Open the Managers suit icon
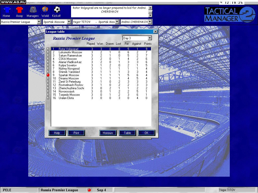 pos(33,10)
